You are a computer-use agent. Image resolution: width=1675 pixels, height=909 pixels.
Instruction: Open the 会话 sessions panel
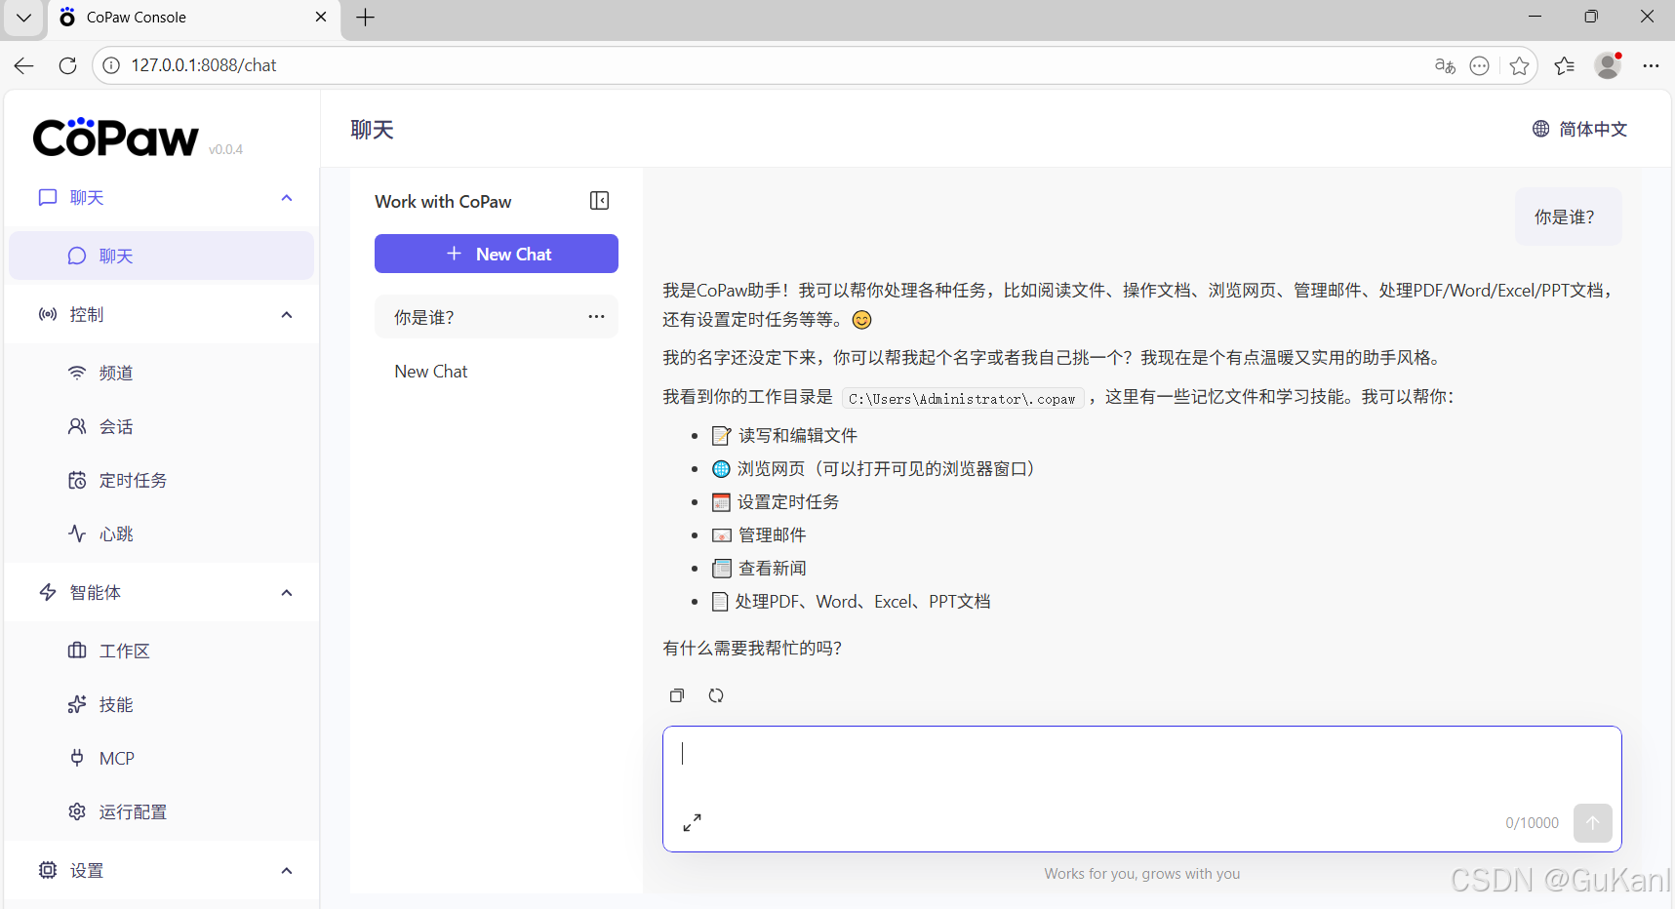[114, 426]
